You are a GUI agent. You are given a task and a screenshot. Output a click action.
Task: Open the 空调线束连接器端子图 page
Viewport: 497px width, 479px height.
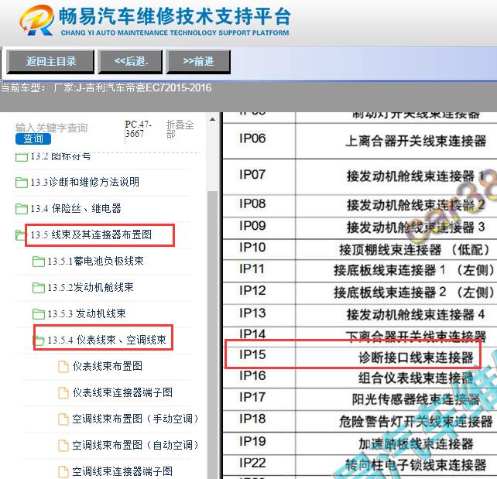tap(122, 471)
